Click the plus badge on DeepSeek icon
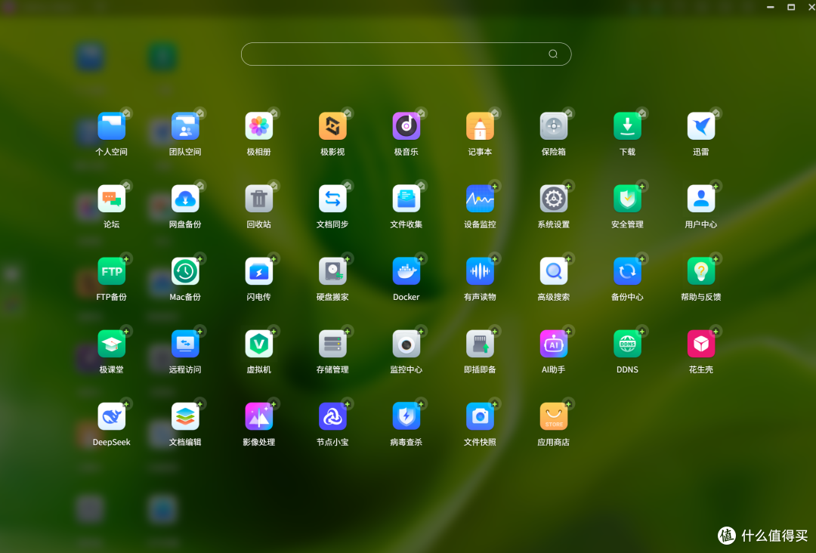The height and width of the screenshot is (553, 816). pyautogui.click(x=126, y=403)
